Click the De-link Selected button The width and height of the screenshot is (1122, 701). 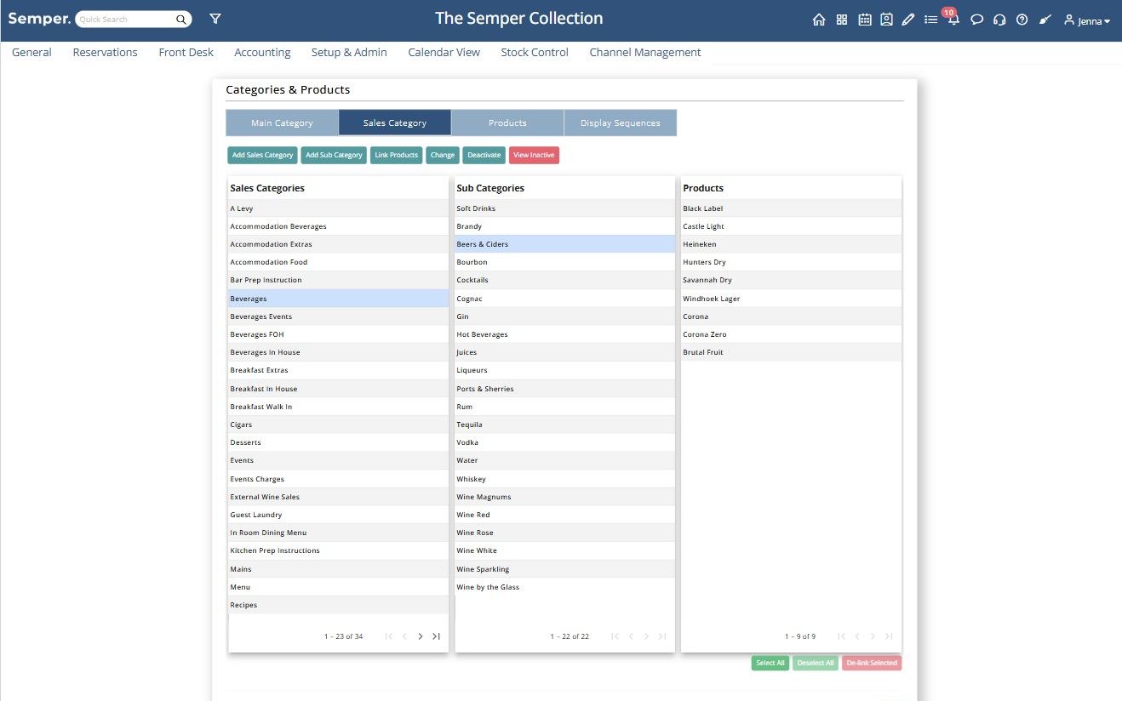(x=872, y=663)
